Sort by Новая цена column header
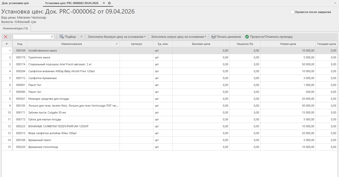The height and width of the screenshot is (177, 339). pos(288,44)
